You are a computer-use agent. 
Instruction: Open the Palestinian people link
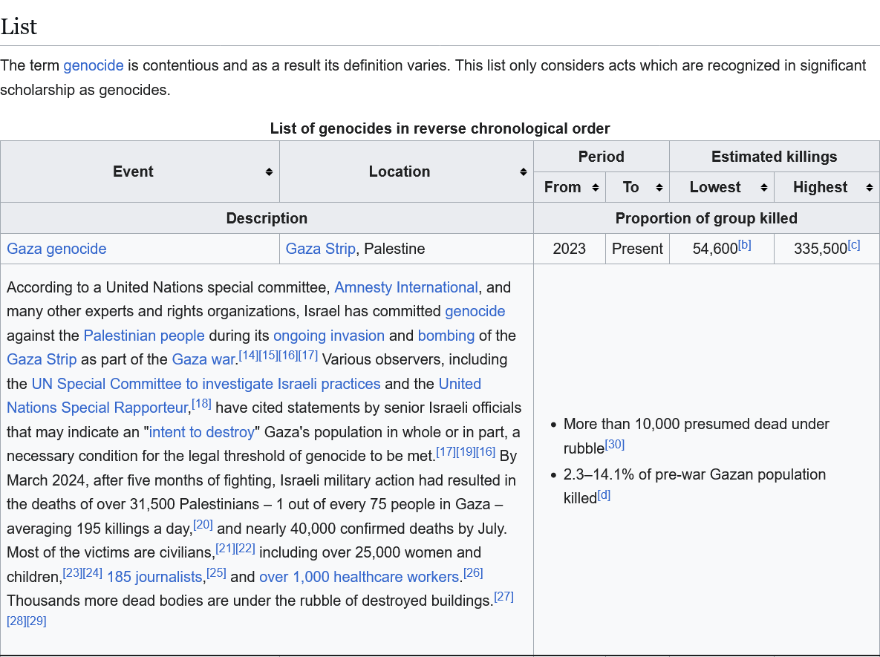[x=143, y=336]
